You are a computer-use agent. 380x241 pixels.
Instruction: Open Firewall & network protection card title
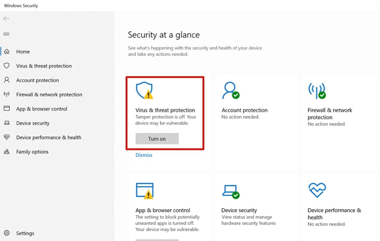[x=330, y=114]
